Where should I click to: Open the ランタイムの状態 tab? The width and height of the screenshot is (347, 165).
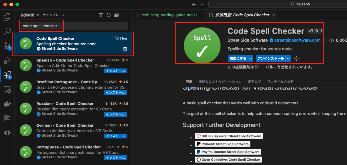point(280,82)
